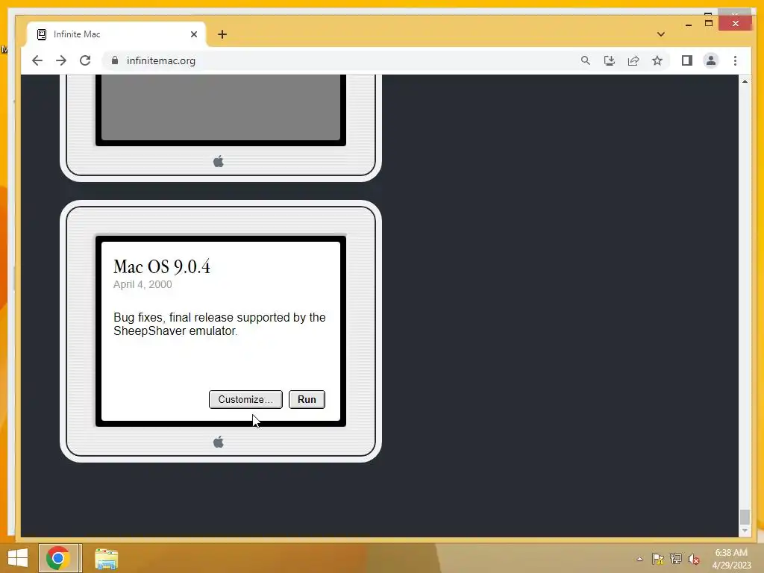The image size is (764, 573).
Task: Click the Mac OS 9.0.4 heading text
Action: tap(162, 266)
